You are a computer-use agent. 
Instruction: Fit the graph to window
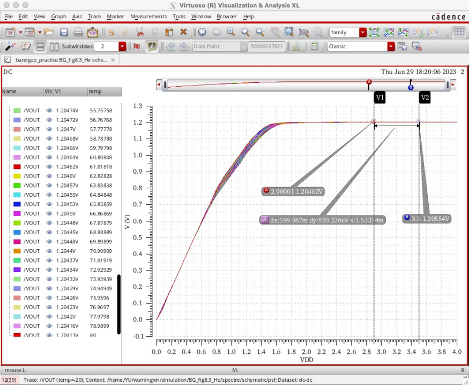click(x=289, y=32)
